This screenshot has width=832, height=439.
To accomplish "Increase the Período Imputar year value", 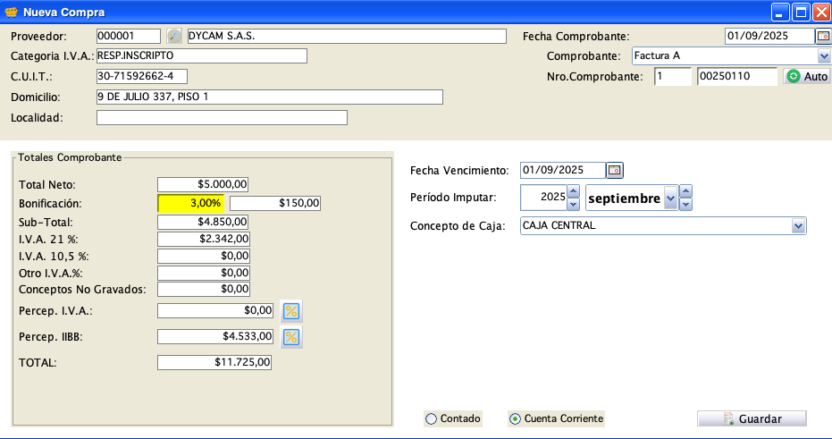I will coord(574,191).
